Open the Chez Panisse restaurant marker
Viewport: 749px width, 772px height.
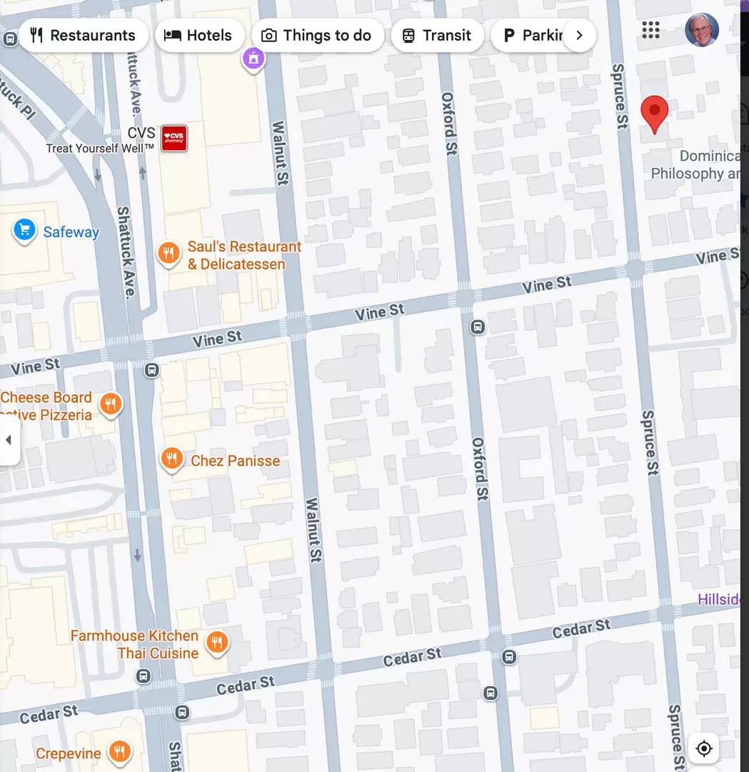(171, 460)
